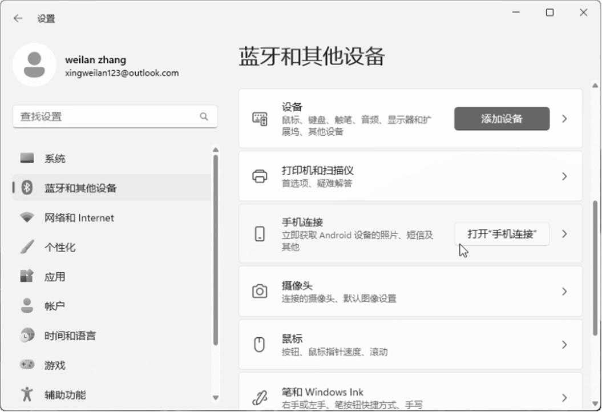Click the main content vertical scrollbar
This screenshot has width=602, height=412.
(x=595, y=257)
